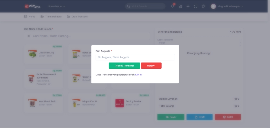This screenshot has width=270, height=128.
Task: Select the Kopi Merah Putih product image
Action: (x=32, y=103)
